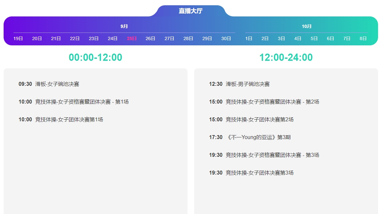The image size is (382, 214).
Task: Open 10:00 竞技体操-女子团体决赛第1场
Action: (x=69, y=120)
